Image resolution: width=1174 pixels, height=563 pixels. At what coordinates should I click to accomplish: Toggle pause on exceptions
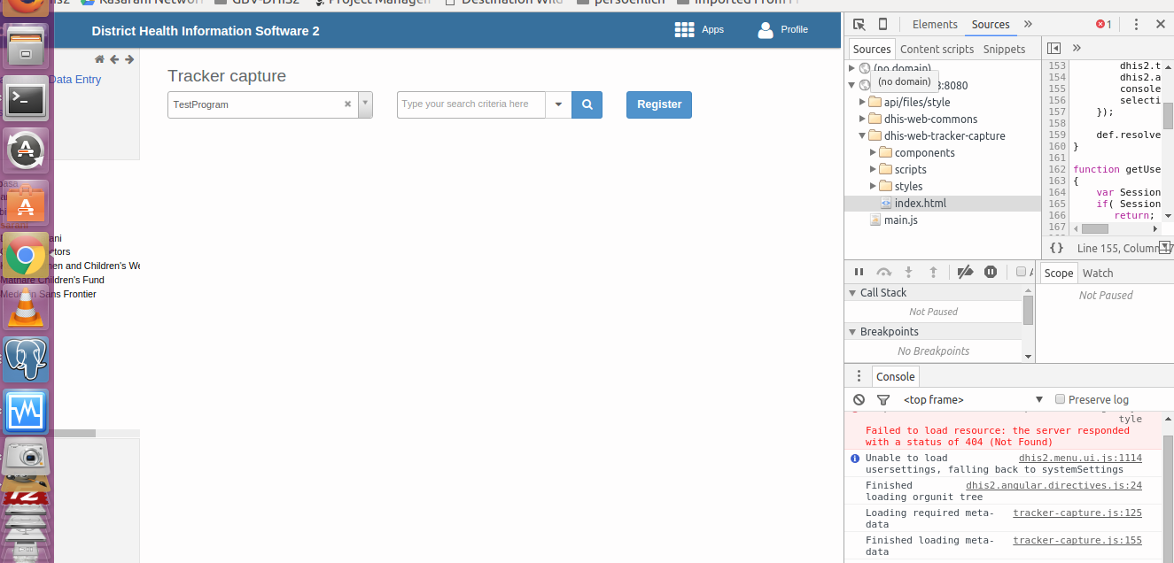[991, 272]
